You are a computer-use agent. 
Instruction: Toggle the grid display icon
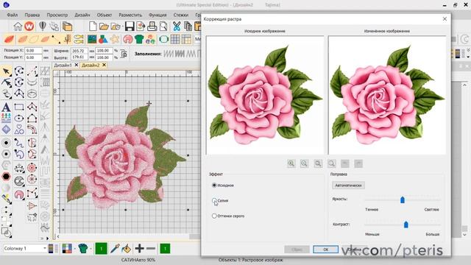tap(175, 39)
